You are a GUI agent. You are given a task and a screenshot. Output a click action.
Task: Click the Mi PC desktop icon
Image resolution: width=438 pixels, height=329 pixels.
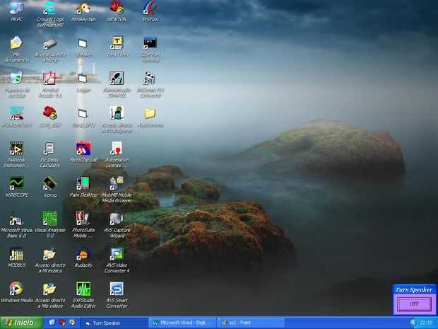16,12
